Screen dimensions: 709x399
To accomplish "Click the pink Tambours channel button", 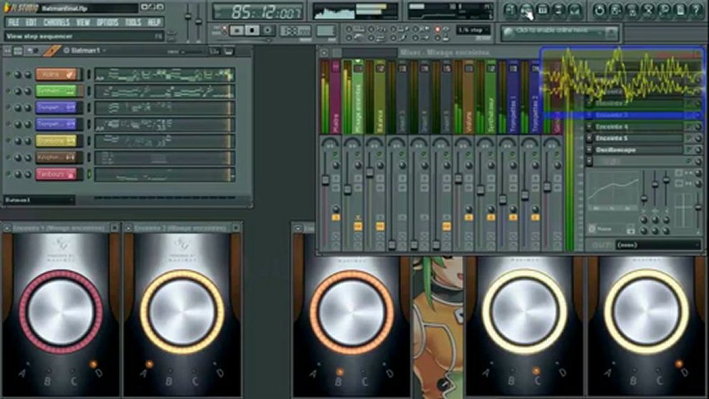I will pyautogui.click(x=56, y=174).
